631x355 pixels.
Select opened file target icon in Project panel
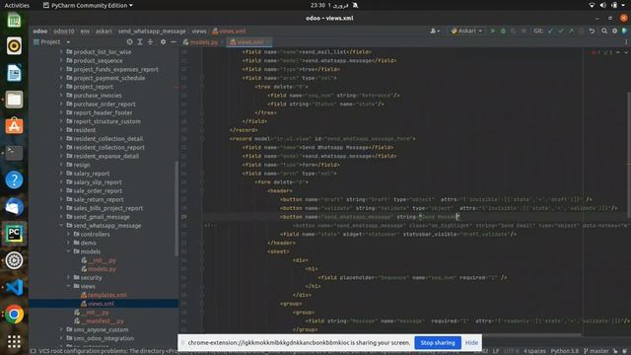coord(129,41)
